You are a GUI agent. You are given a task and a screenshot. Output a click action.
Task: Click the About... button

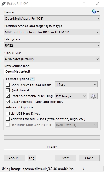click(15, 158)
